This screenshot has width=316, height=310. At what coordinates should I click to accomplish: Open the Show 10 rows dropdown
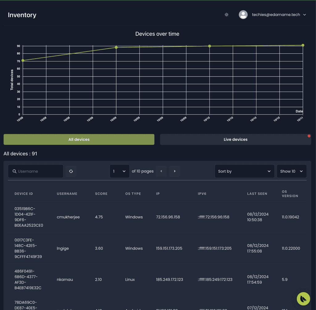point(292,171)
